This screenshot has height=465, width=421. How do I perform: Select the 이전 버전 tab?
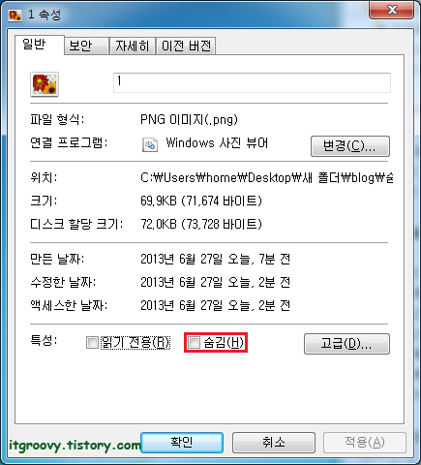(x=186, y=46)
